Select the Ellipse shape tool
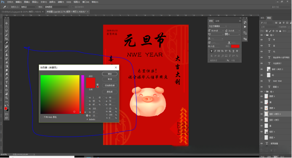Image resolution: width=292 pixels, height=158 pixels. 6,90
